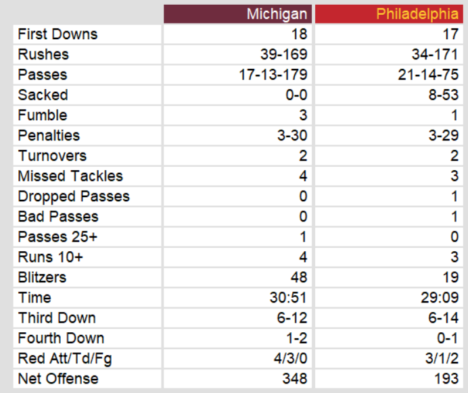Select the Dropped Passes row label

pos(74,196)
